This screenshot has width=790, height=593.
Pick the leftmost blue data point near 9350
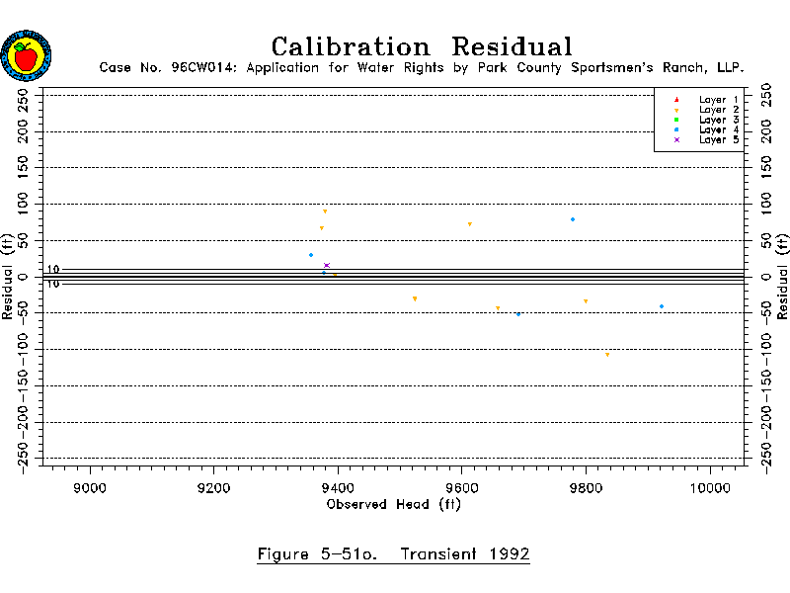pos(311,255)
